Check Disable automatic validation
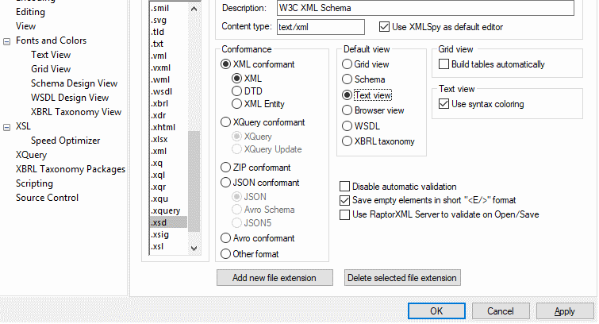 click(x=345, y=187)
